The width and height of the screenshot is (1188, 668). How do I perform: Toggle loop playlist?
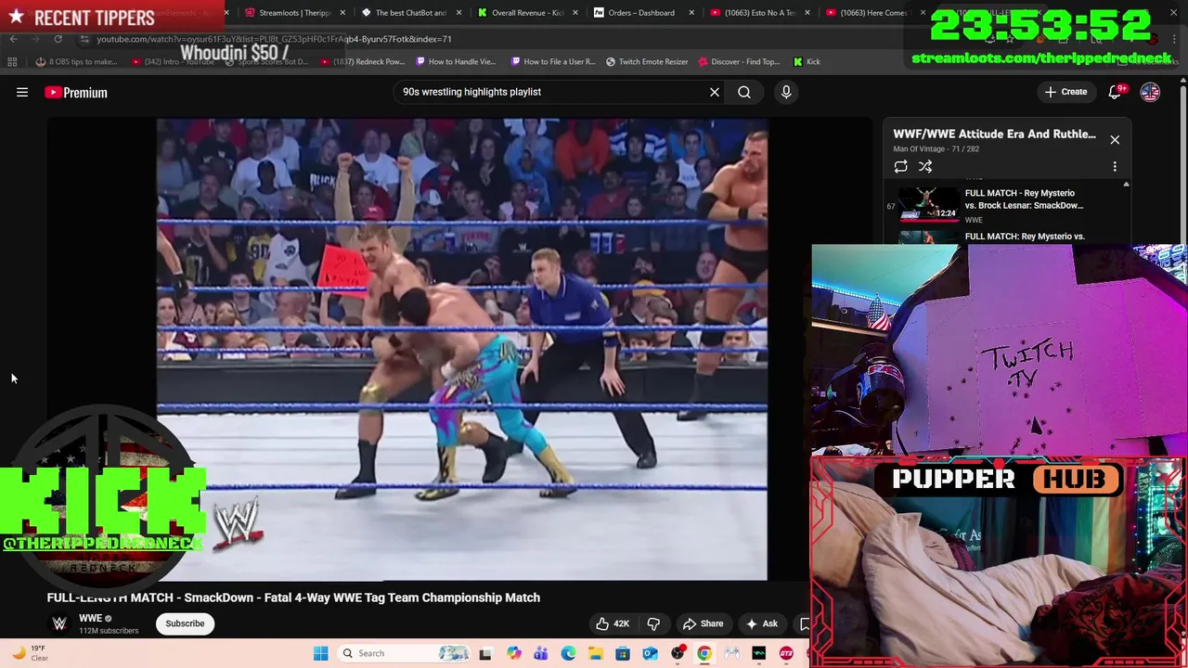(900, 166)
